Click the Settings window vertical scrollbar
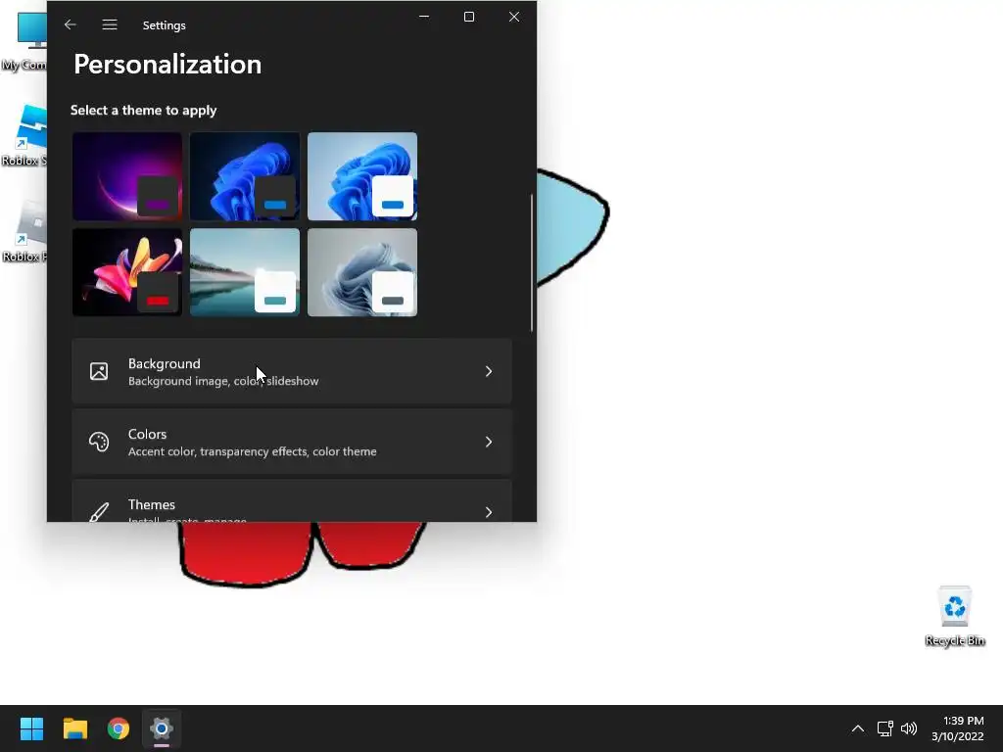The width and height of the screenshot is (1003, 752). [531, 262]
